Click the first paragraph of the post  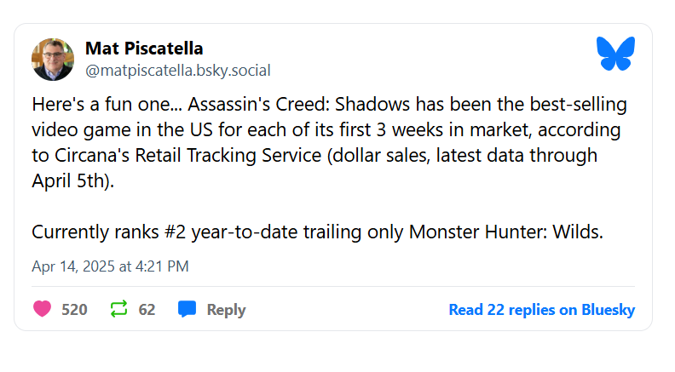pos(329,142)
